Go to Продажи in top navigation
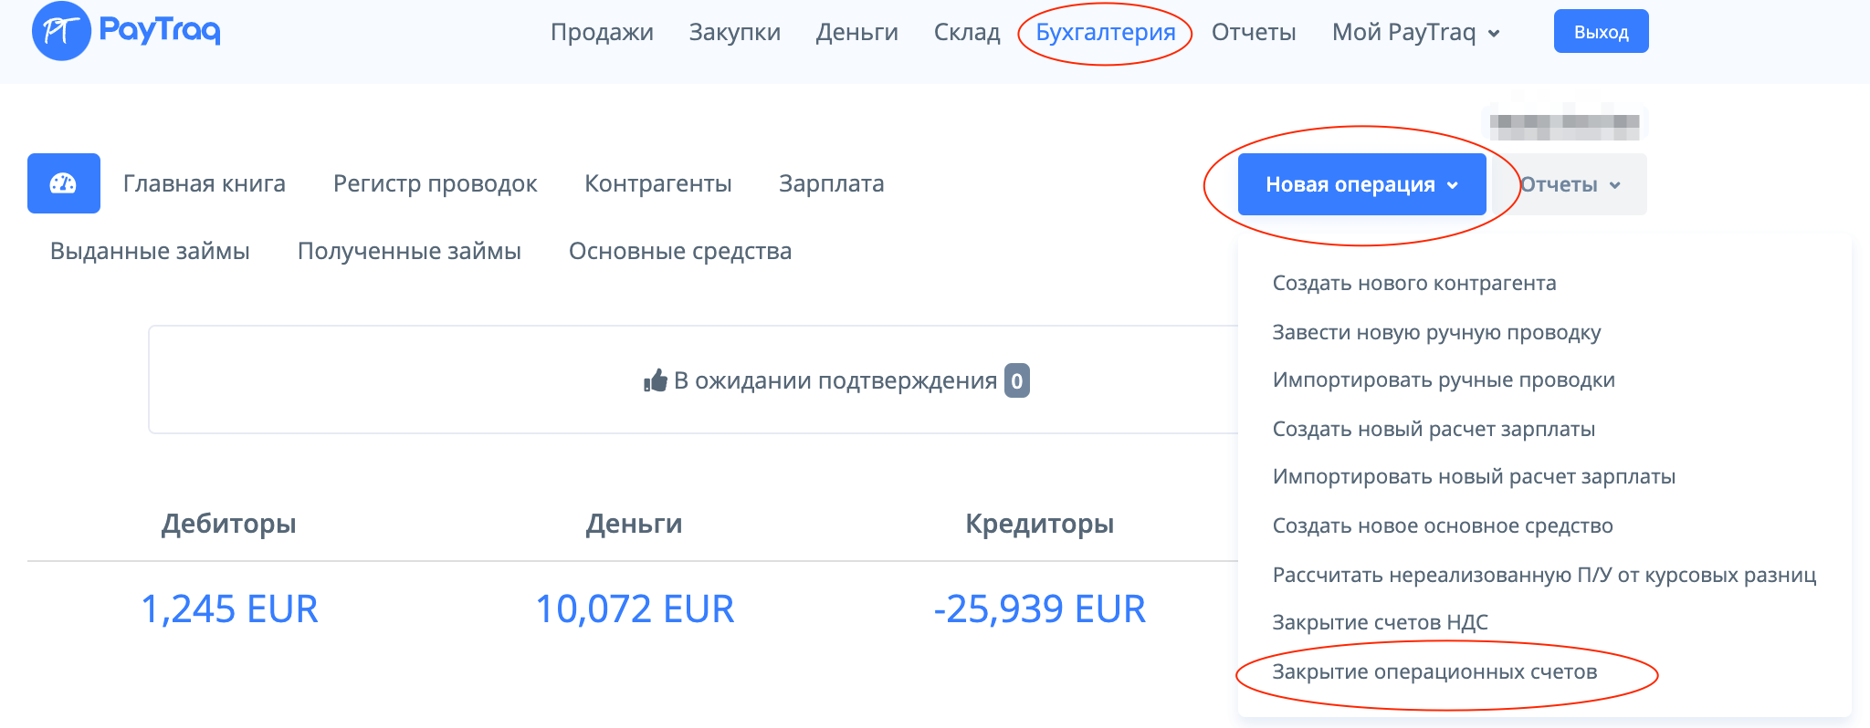 tap(602, 33)
